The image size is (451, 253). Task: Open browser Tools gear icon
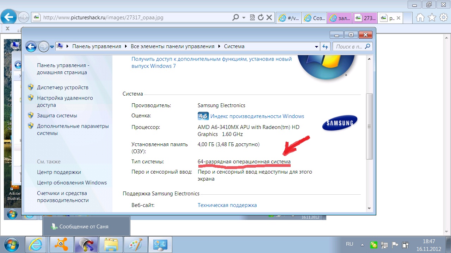tap(443, 17)
